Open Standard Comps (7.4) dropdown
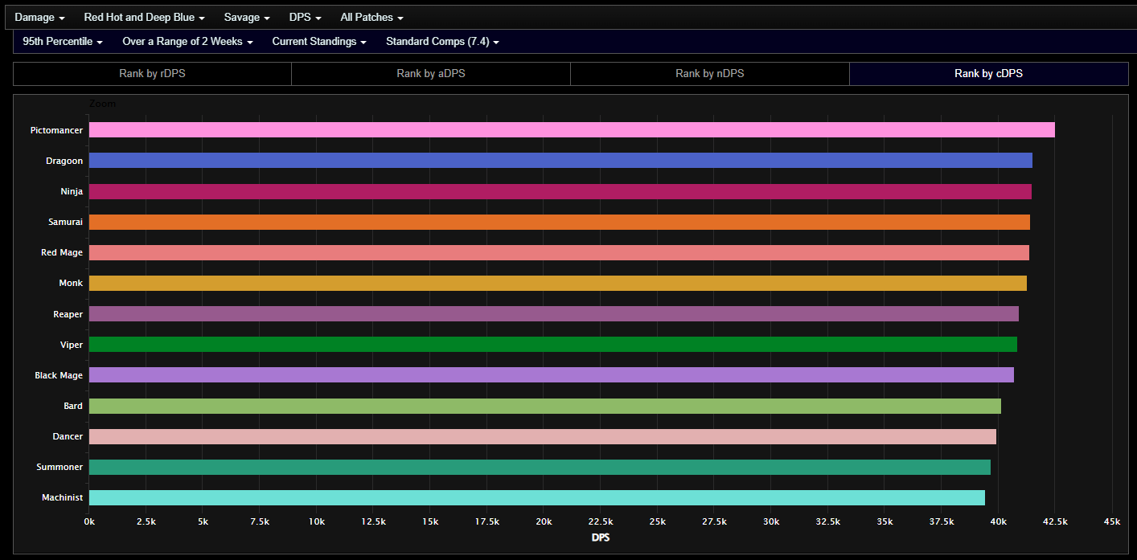1137x560 pixels. coord(442,41)
